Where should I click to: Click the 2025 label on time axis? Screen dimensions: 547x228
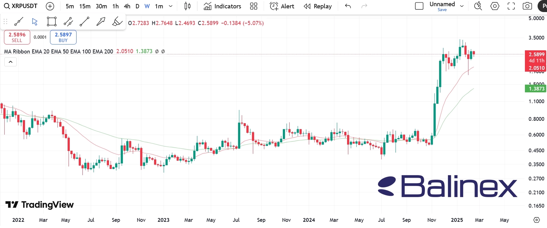[457, 220]
